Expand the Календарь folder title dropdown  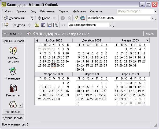(59, 35)
